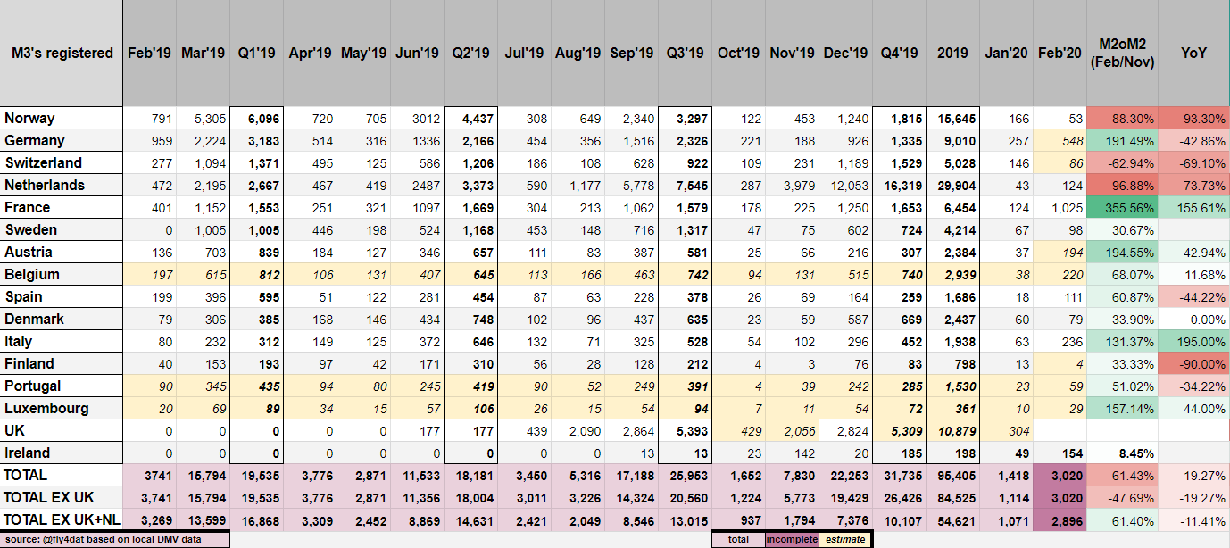
Task: Click the YoY column header
Action: pyautogui.click(x=1194, y=53)
